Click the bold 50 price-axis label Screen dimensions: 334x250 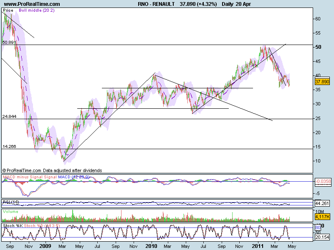tap(318, 47)
